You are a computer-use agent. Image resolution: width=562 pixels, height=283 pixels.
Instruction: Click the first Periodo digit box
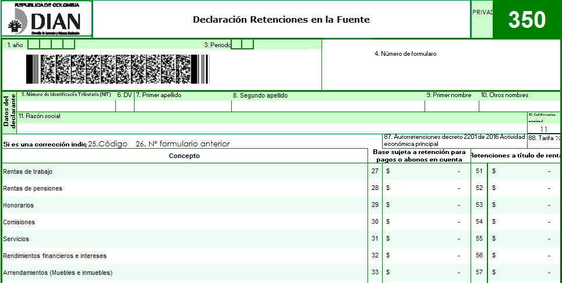(x=236, y=44)
